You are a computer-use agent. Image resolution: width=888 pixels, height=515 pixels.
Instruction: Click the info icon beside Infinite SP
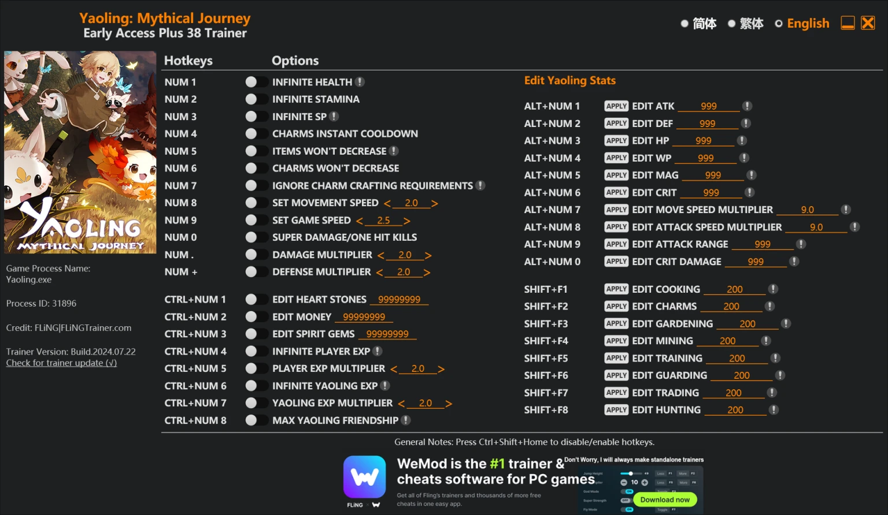pyautogui.click(x=334, y=117)
